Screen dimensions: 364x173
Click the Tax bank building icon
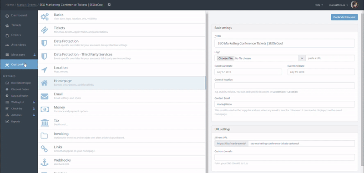pyautogui.click(x=45, y=123)
